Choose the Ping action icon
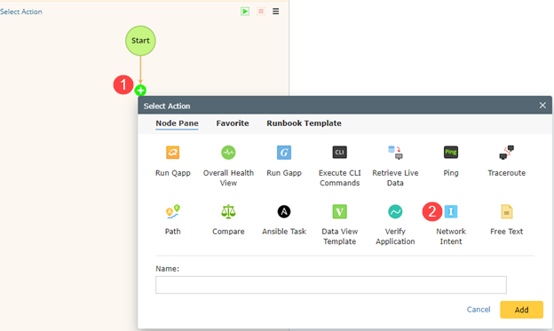The image size is (554, 331). [x=451, y=153]
